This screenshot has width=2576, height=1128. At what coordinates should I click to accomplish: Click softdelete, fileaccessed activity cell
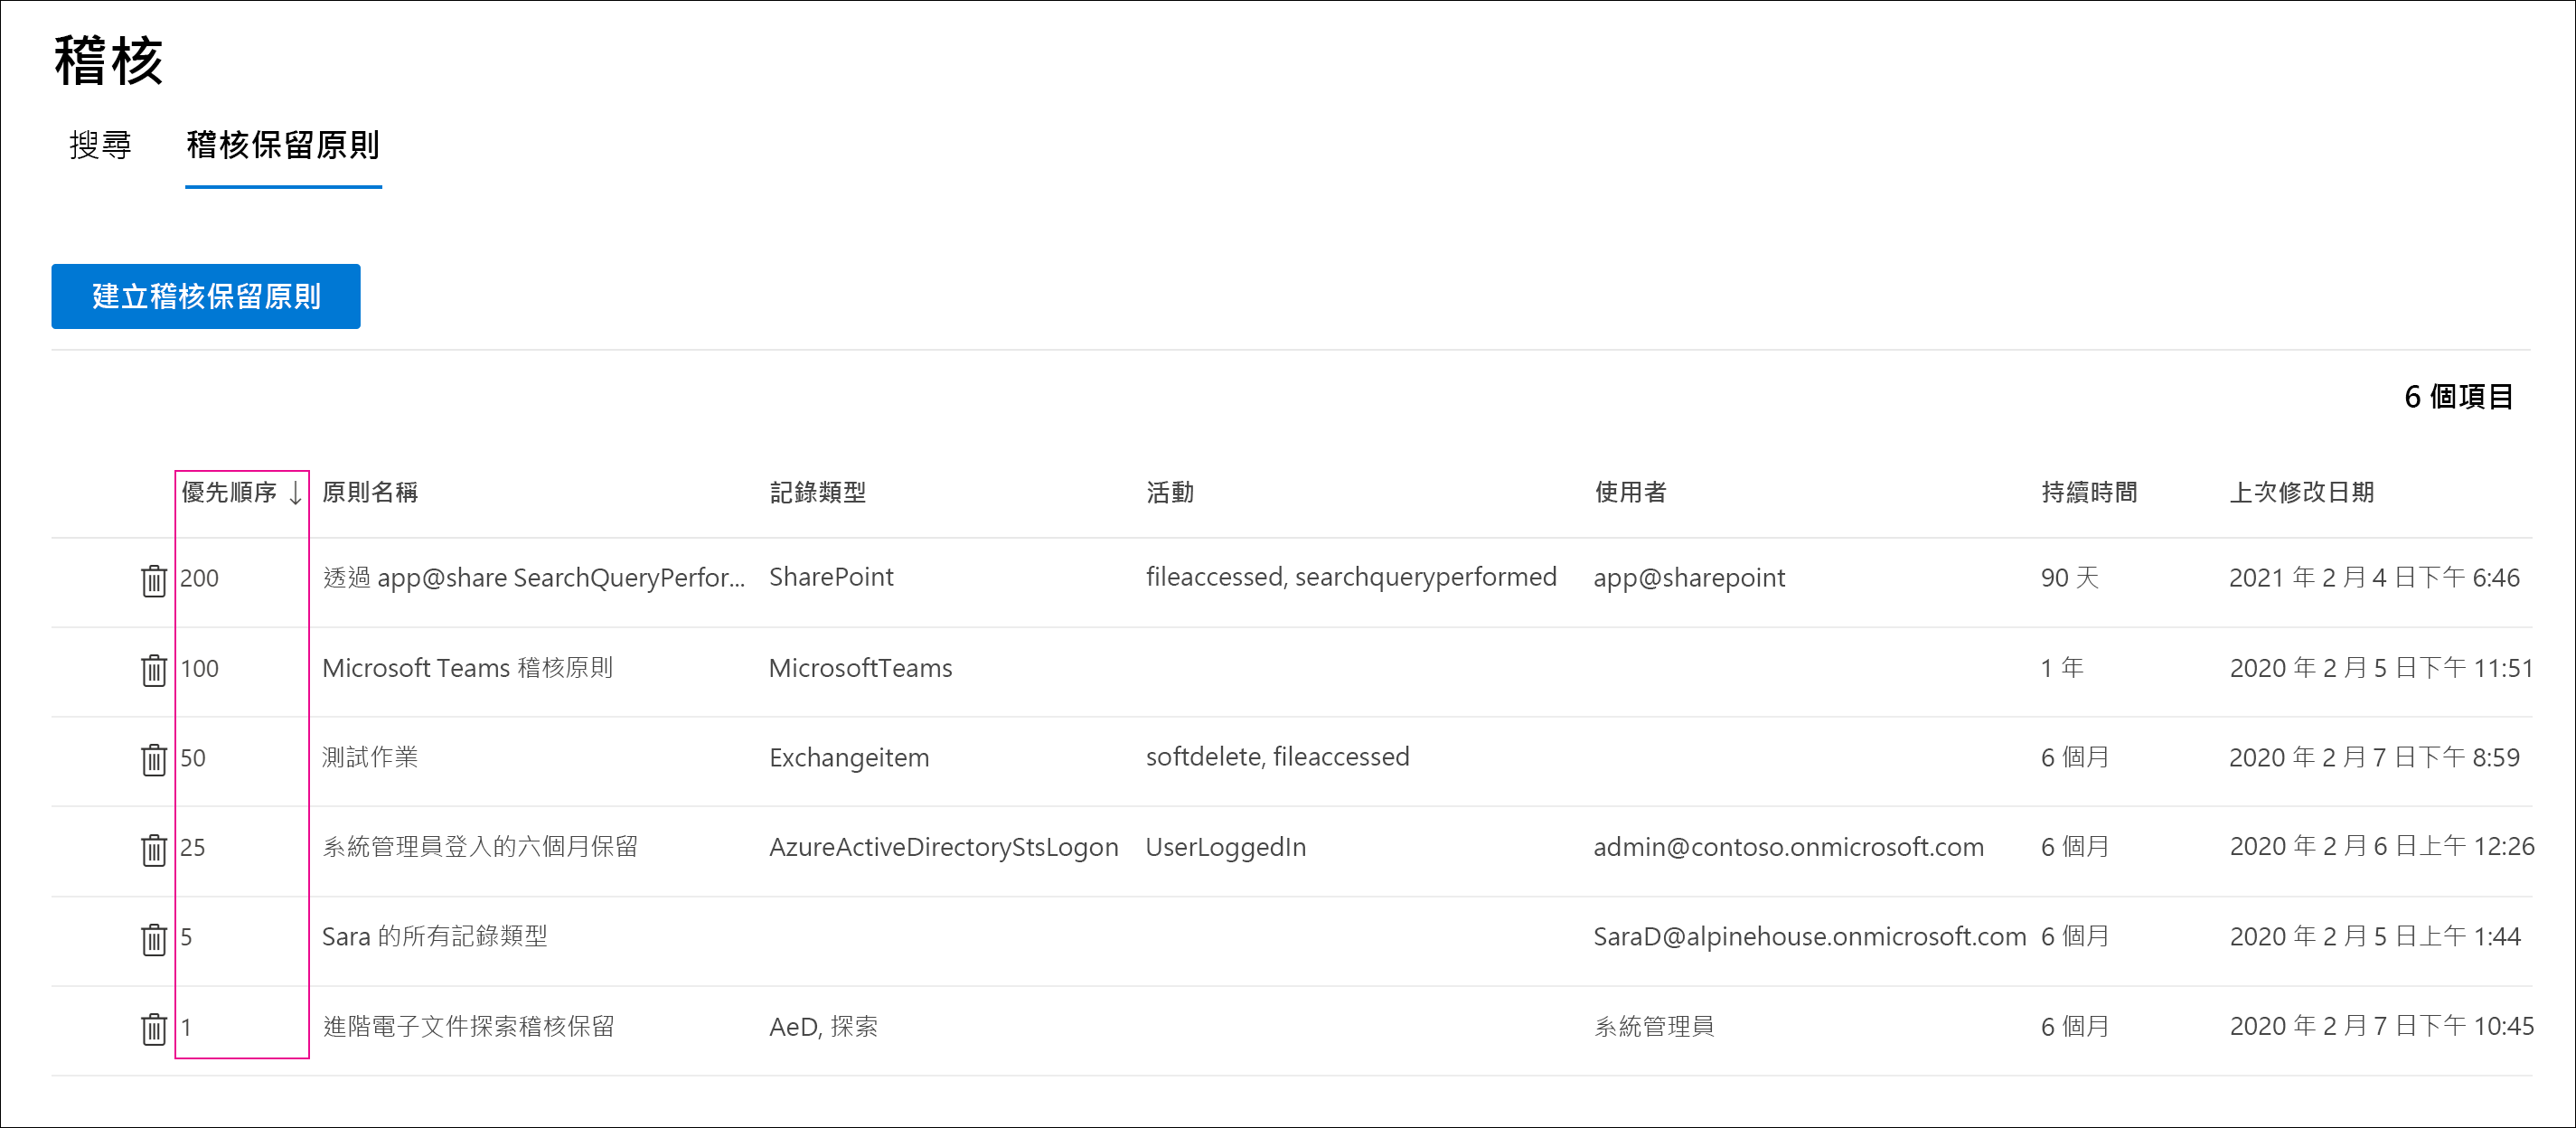click(1277, 757)
